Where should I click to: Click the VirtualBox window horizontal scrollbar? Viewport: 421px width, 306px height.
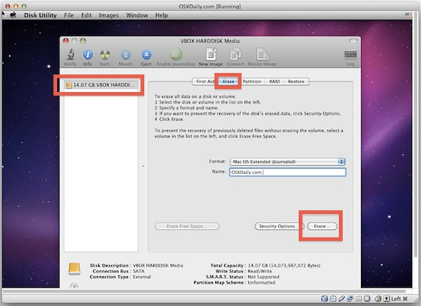click(x=204, y=291)
